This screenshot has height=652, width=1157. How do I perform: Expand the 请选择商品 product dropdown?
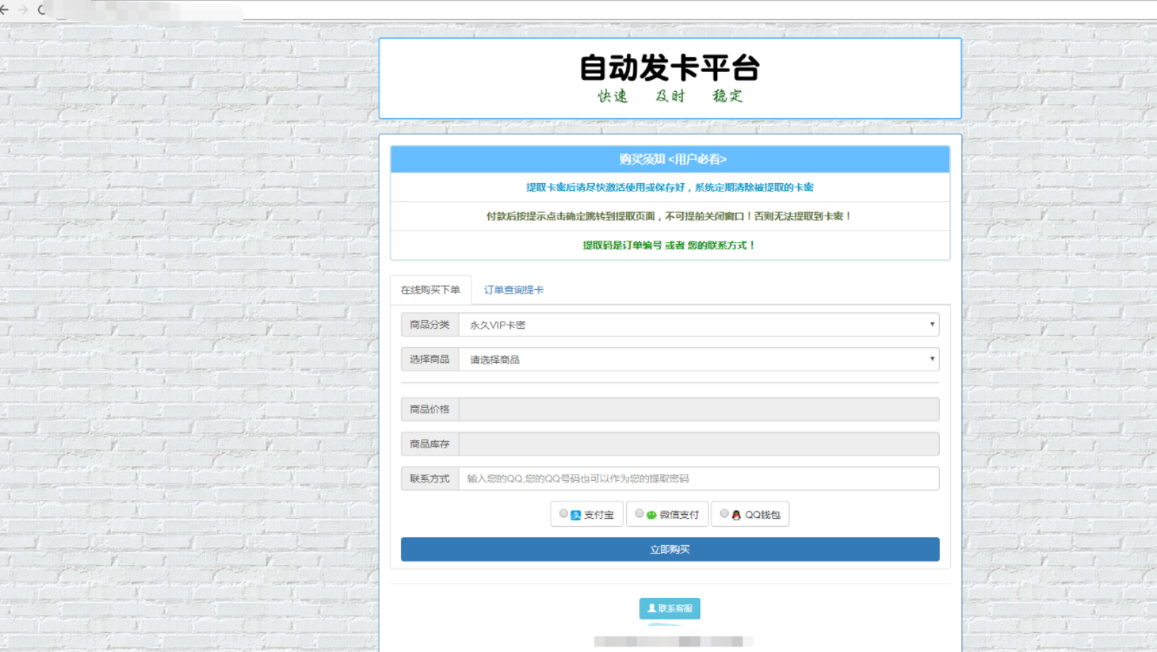coord(698,359)
